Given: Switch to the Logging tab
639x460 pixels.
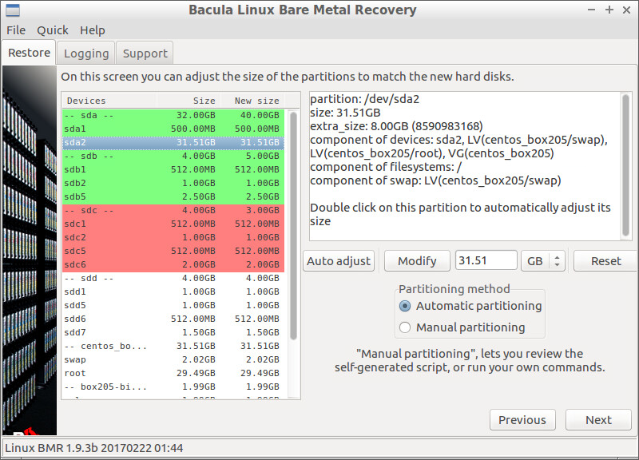Looking at the screenshot, I should 86,54.
